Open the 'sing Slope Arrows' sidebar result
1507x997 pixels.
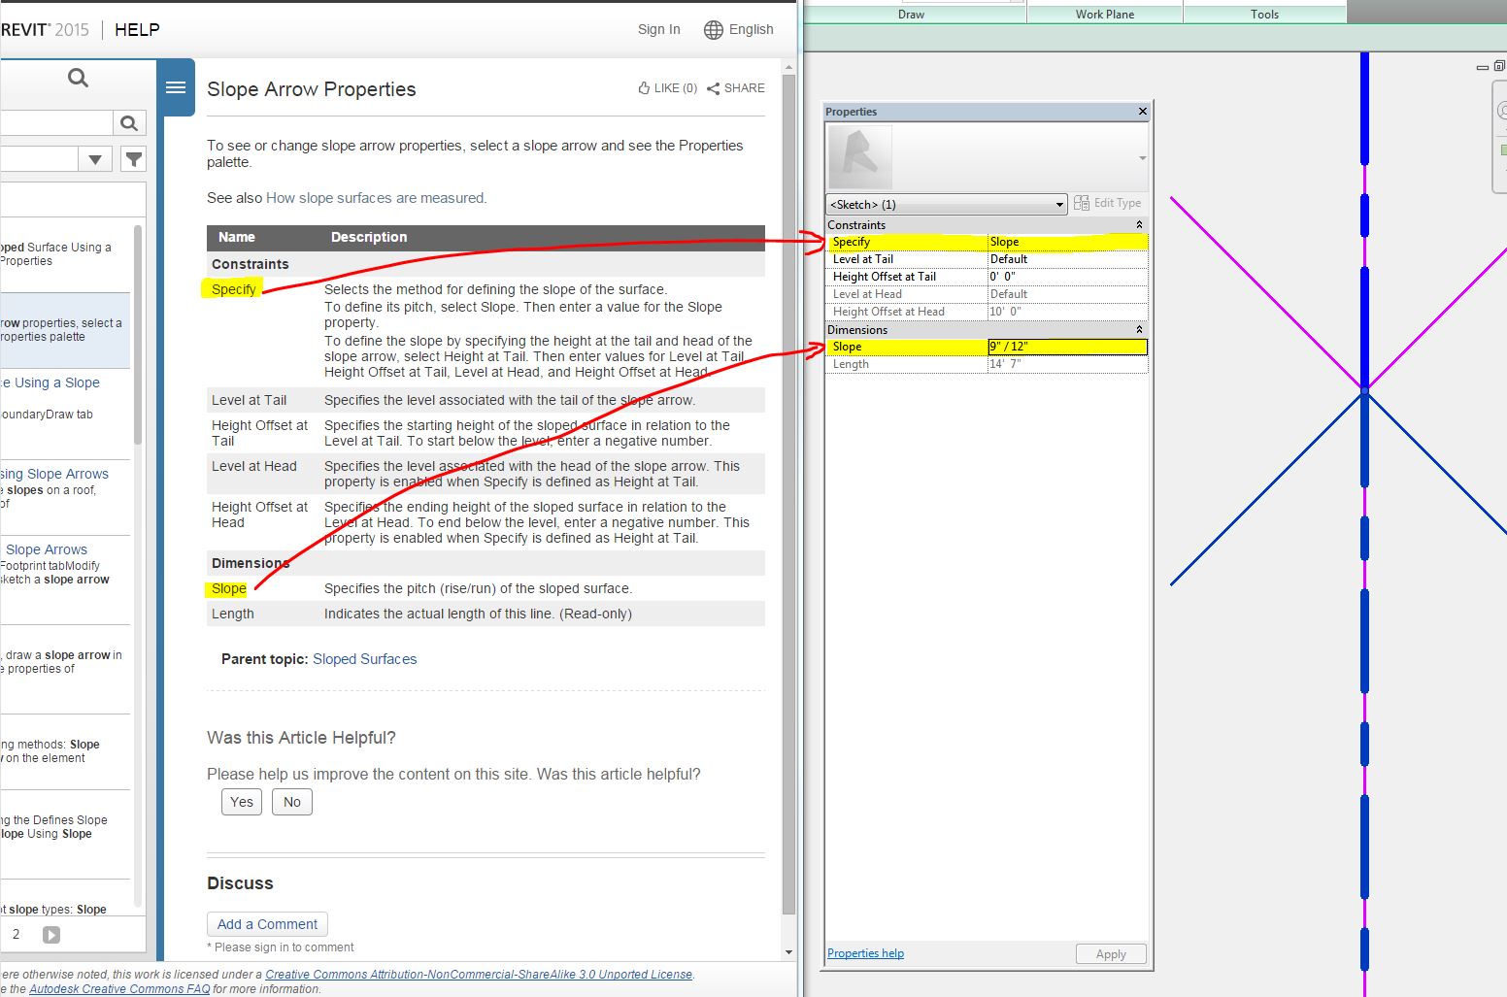click(54, 474)
